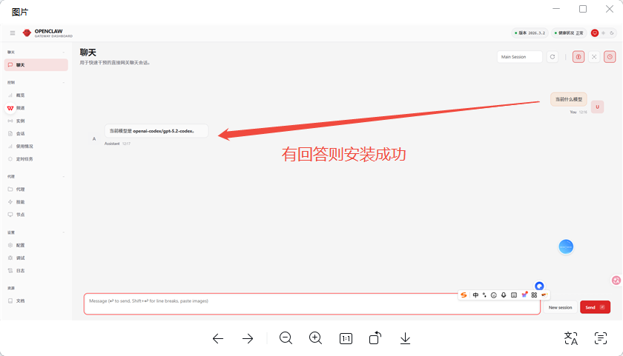Click the assistant's openai-codex model reply

coord(156,131)
